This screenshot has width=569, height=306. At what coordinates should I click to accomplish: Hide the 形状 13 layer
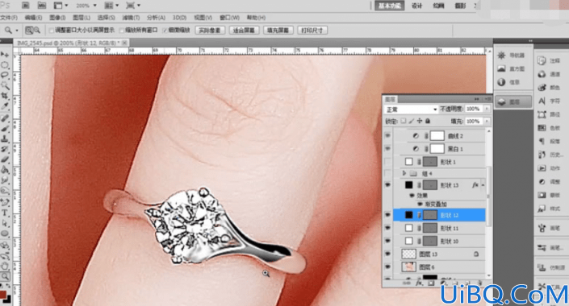click(x=388, y=185)
